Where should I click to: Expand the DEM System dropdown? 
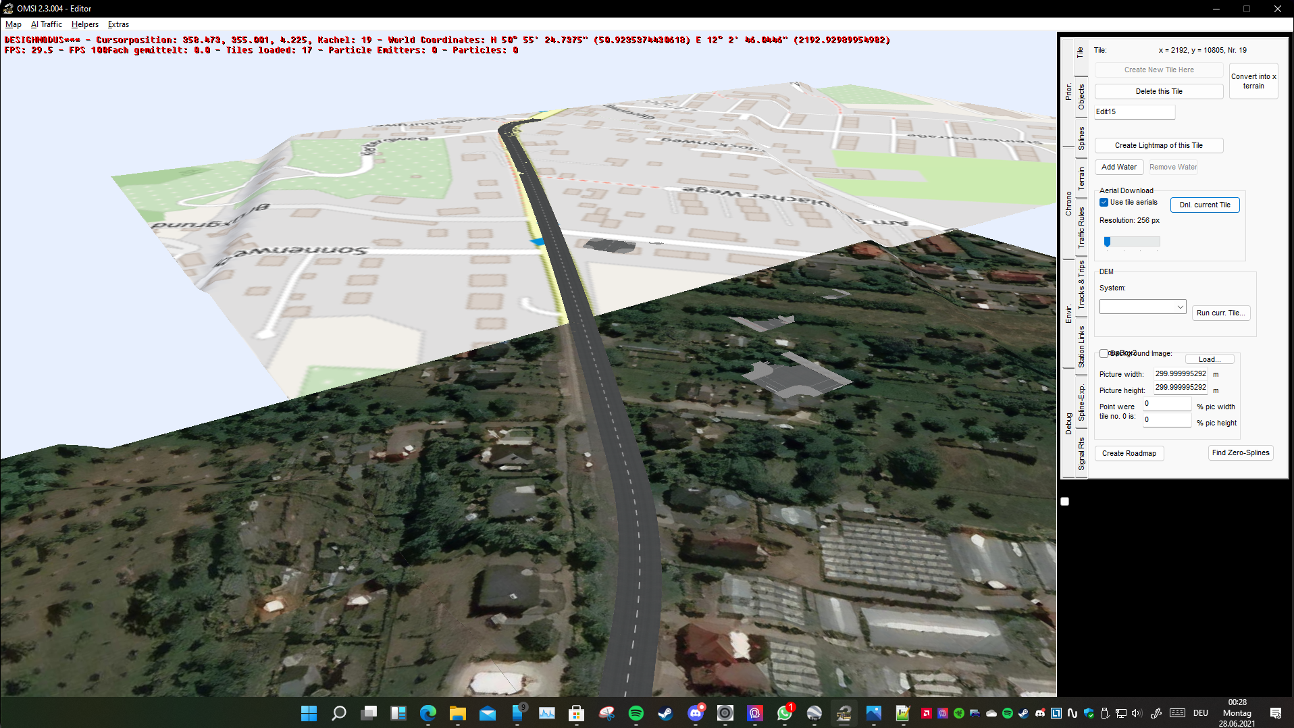point(1143,307)
